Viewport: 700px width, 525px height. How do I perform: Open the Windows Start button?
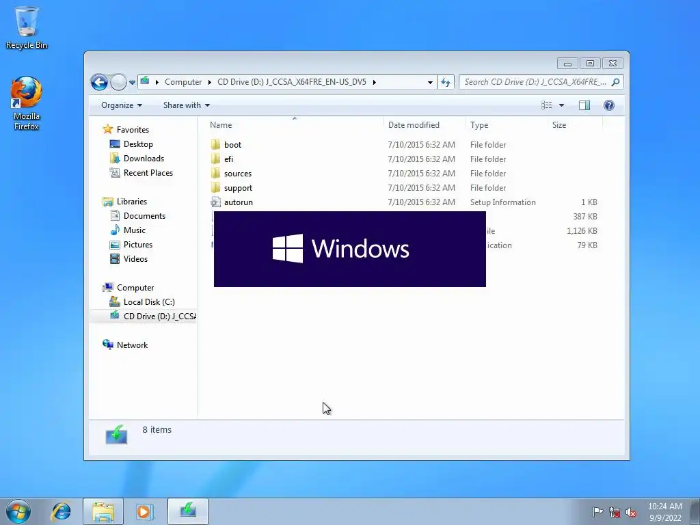coord(18,511)
